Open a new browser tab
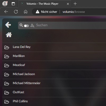 click(x=75, y=4)
